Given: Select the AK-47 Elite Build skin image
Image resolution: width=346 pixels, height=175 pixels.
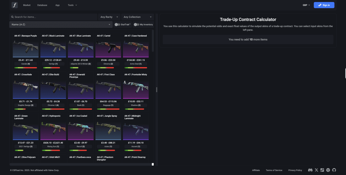Looking at the screenshot, I should click(53, 89).
